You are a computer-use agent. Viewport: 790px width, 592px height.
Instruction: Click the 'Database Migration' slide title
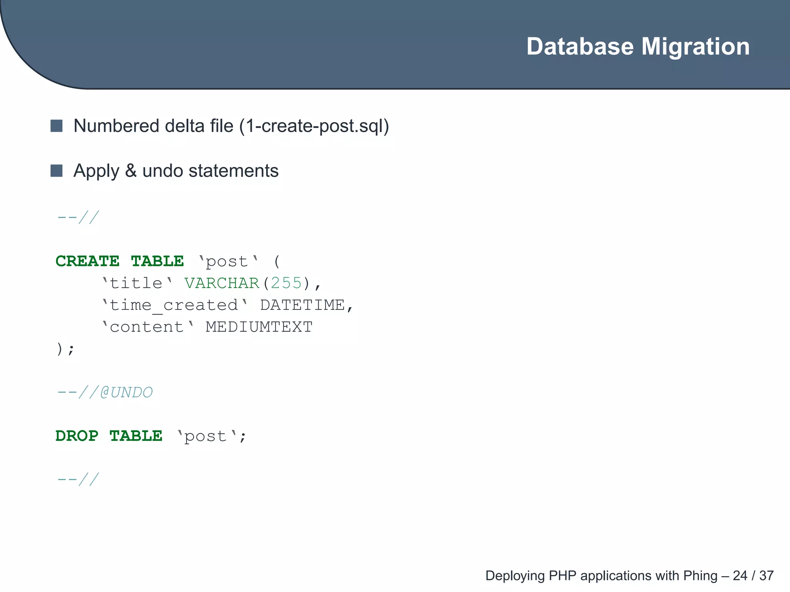point(638,47)
